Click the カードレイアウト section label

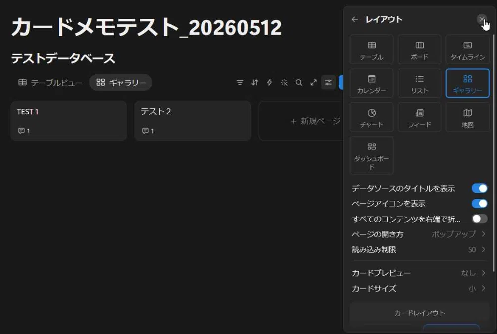(x=420, y=313)
